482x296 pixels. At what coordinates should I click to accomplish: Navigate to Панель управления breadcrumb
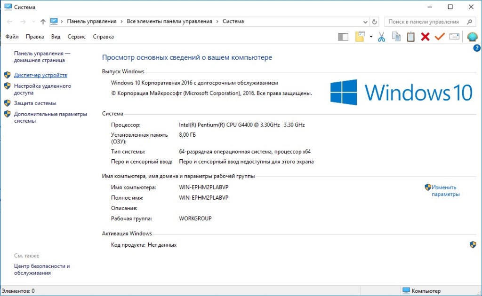tap(92, 21)
